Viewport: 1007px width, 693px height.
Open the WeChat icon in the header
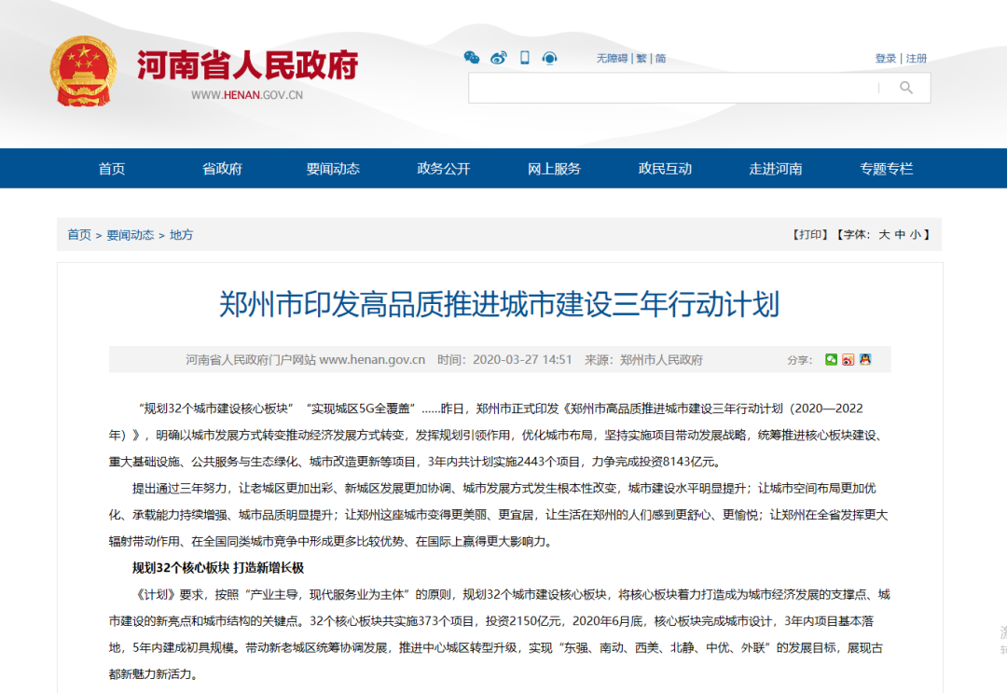coord(472,58)
